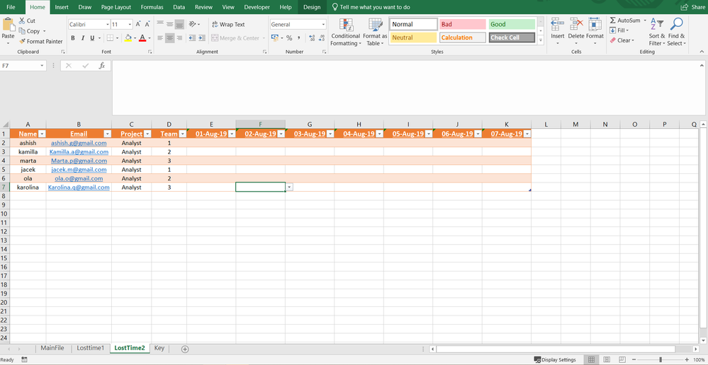Click the Delete cells icon
The height and width of the screenshot is (365, 708).
coord(576,24)
